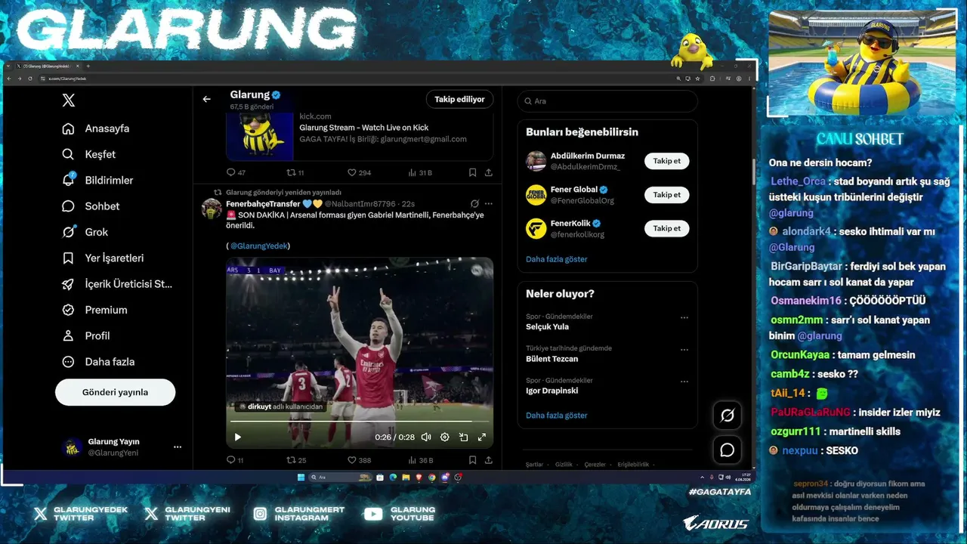The height and width of the screenshot is (544, 967).
Task: Open the floating messages chat button
Action: point(728,450)
